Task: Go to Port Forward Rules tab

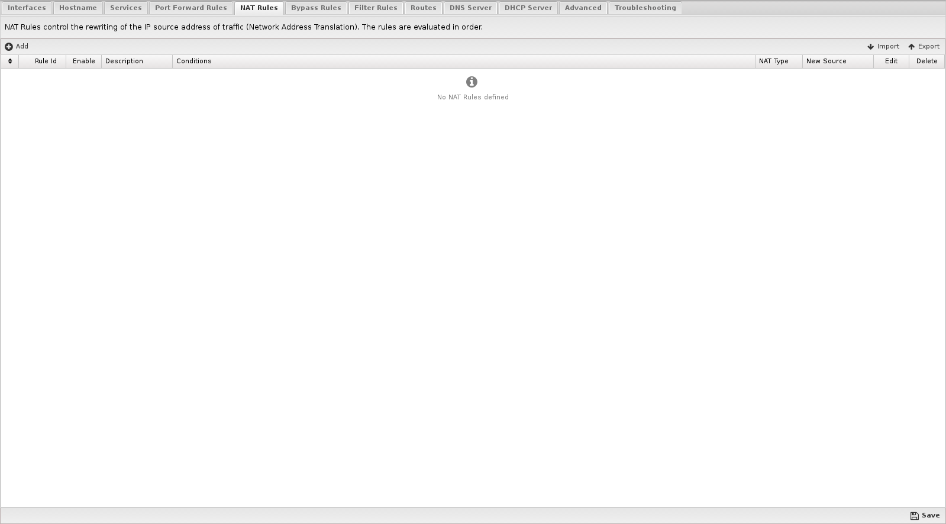Action: point(191,8)
